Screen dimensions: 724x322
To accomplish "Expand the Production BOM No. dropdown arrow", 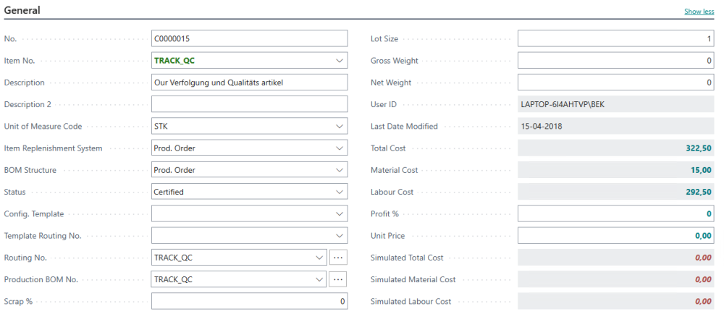I will coord(319,279).
